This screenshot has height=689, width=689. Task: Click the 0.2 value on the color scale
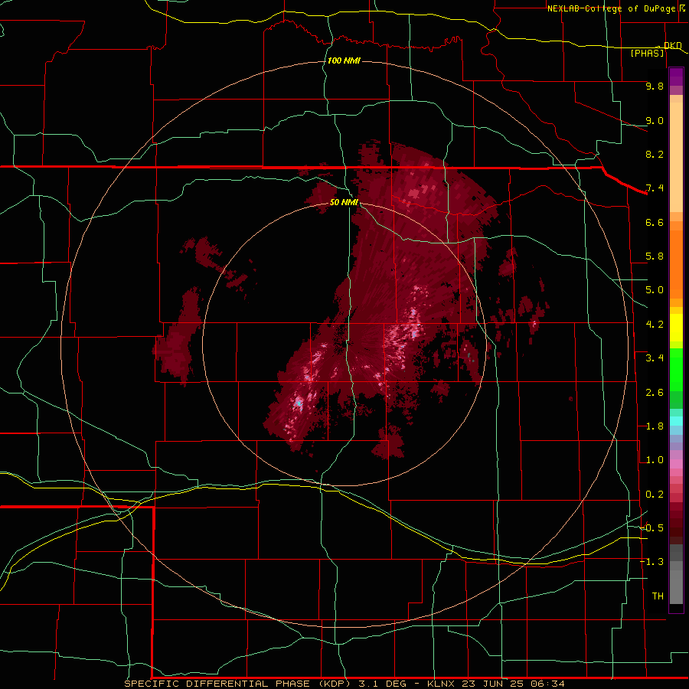point(655,495)
